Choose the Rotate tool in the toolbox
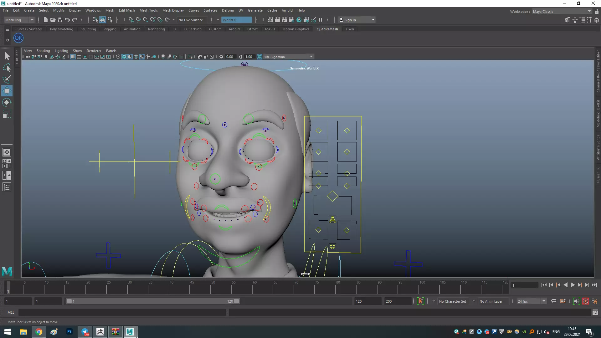The image size is (601, 338). (7, 102)
